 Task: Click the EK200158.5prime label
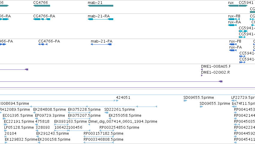54,140
